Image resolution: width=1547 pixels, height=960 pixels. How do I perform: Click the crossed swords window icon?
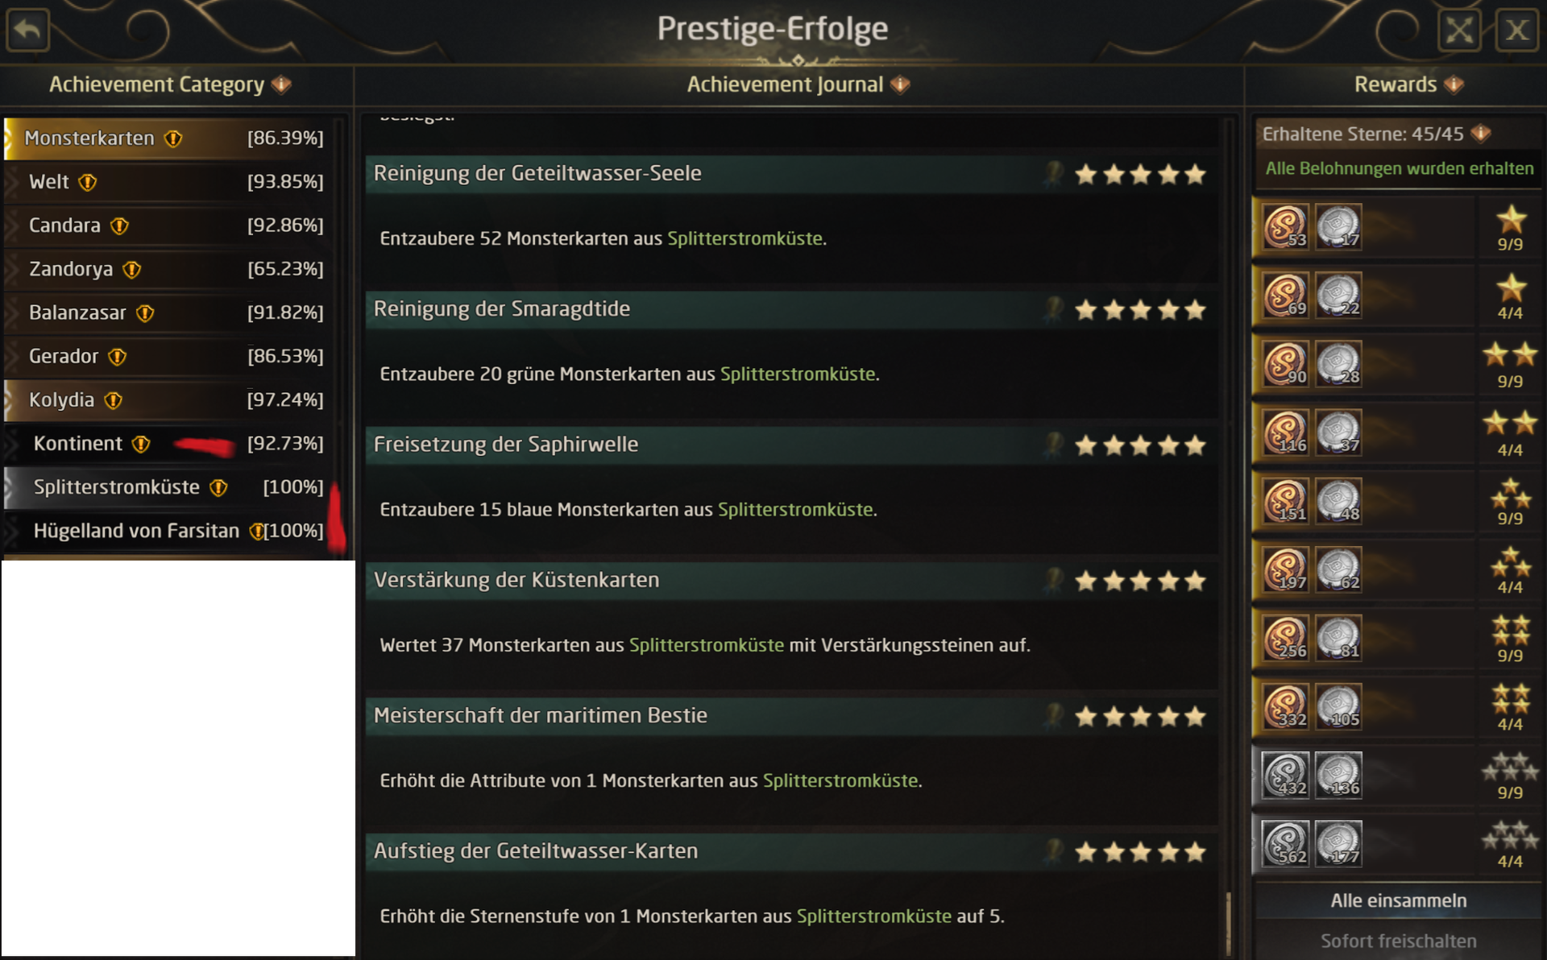(x=1459, y=31)
